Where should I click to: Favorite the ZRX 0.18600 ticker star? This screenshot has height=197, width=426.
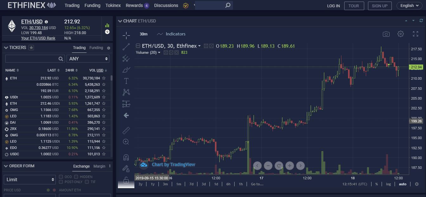[x=104, y=129]
